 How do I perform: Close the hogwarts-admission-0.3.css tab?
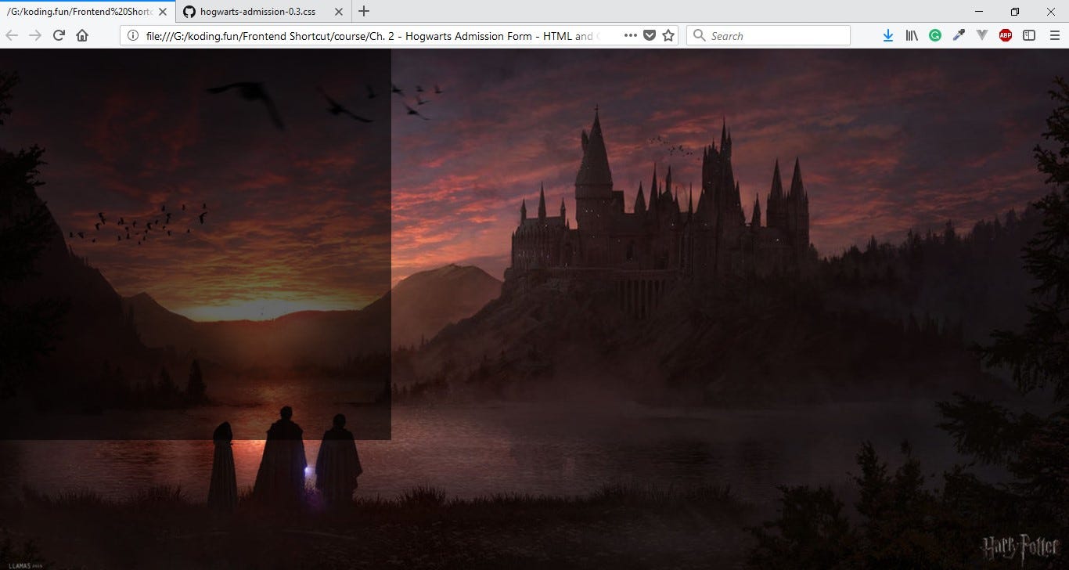(x=338, y=12)
